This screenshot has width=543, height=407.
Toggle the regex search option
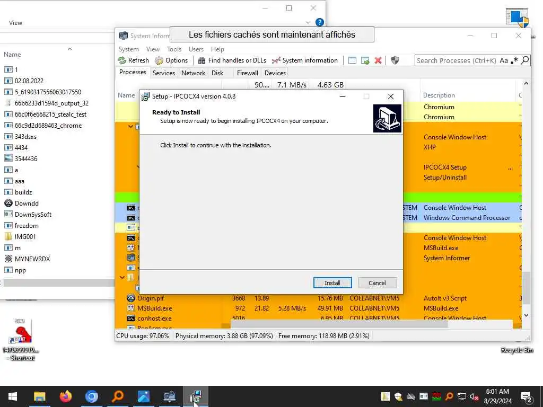coord(514,60)
